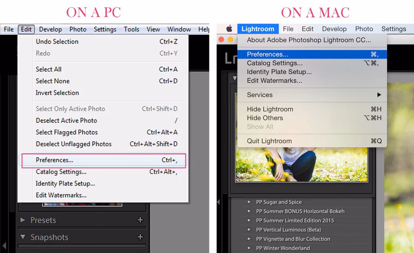Choose Edit Watermarks in PC Edit menu
Image resolution: width=414 pixels, height=253 pixels.
(x=107, y=195)
